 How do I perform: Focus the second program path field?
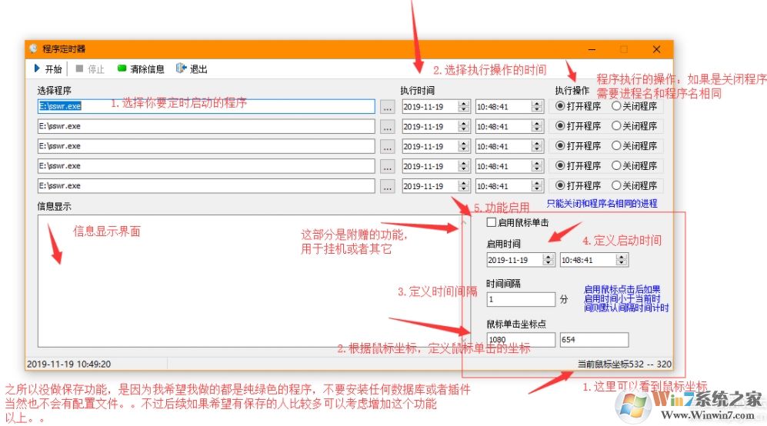pos(206,126)
